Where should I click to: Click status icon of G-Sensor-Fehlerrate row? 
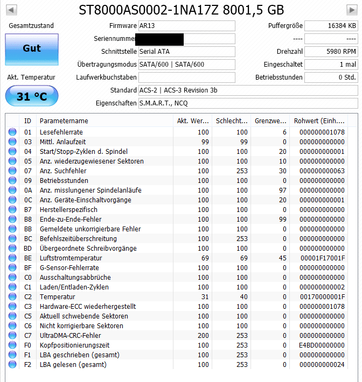coord(12,268)
